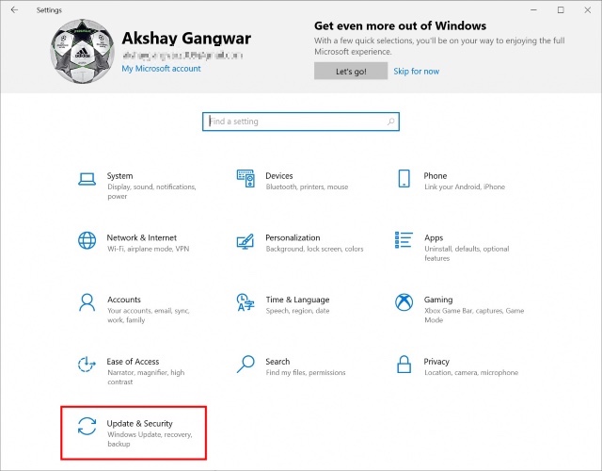
Task: Open the Ease of Access icon
Action: pyautogui.click(x=87, y=365)
